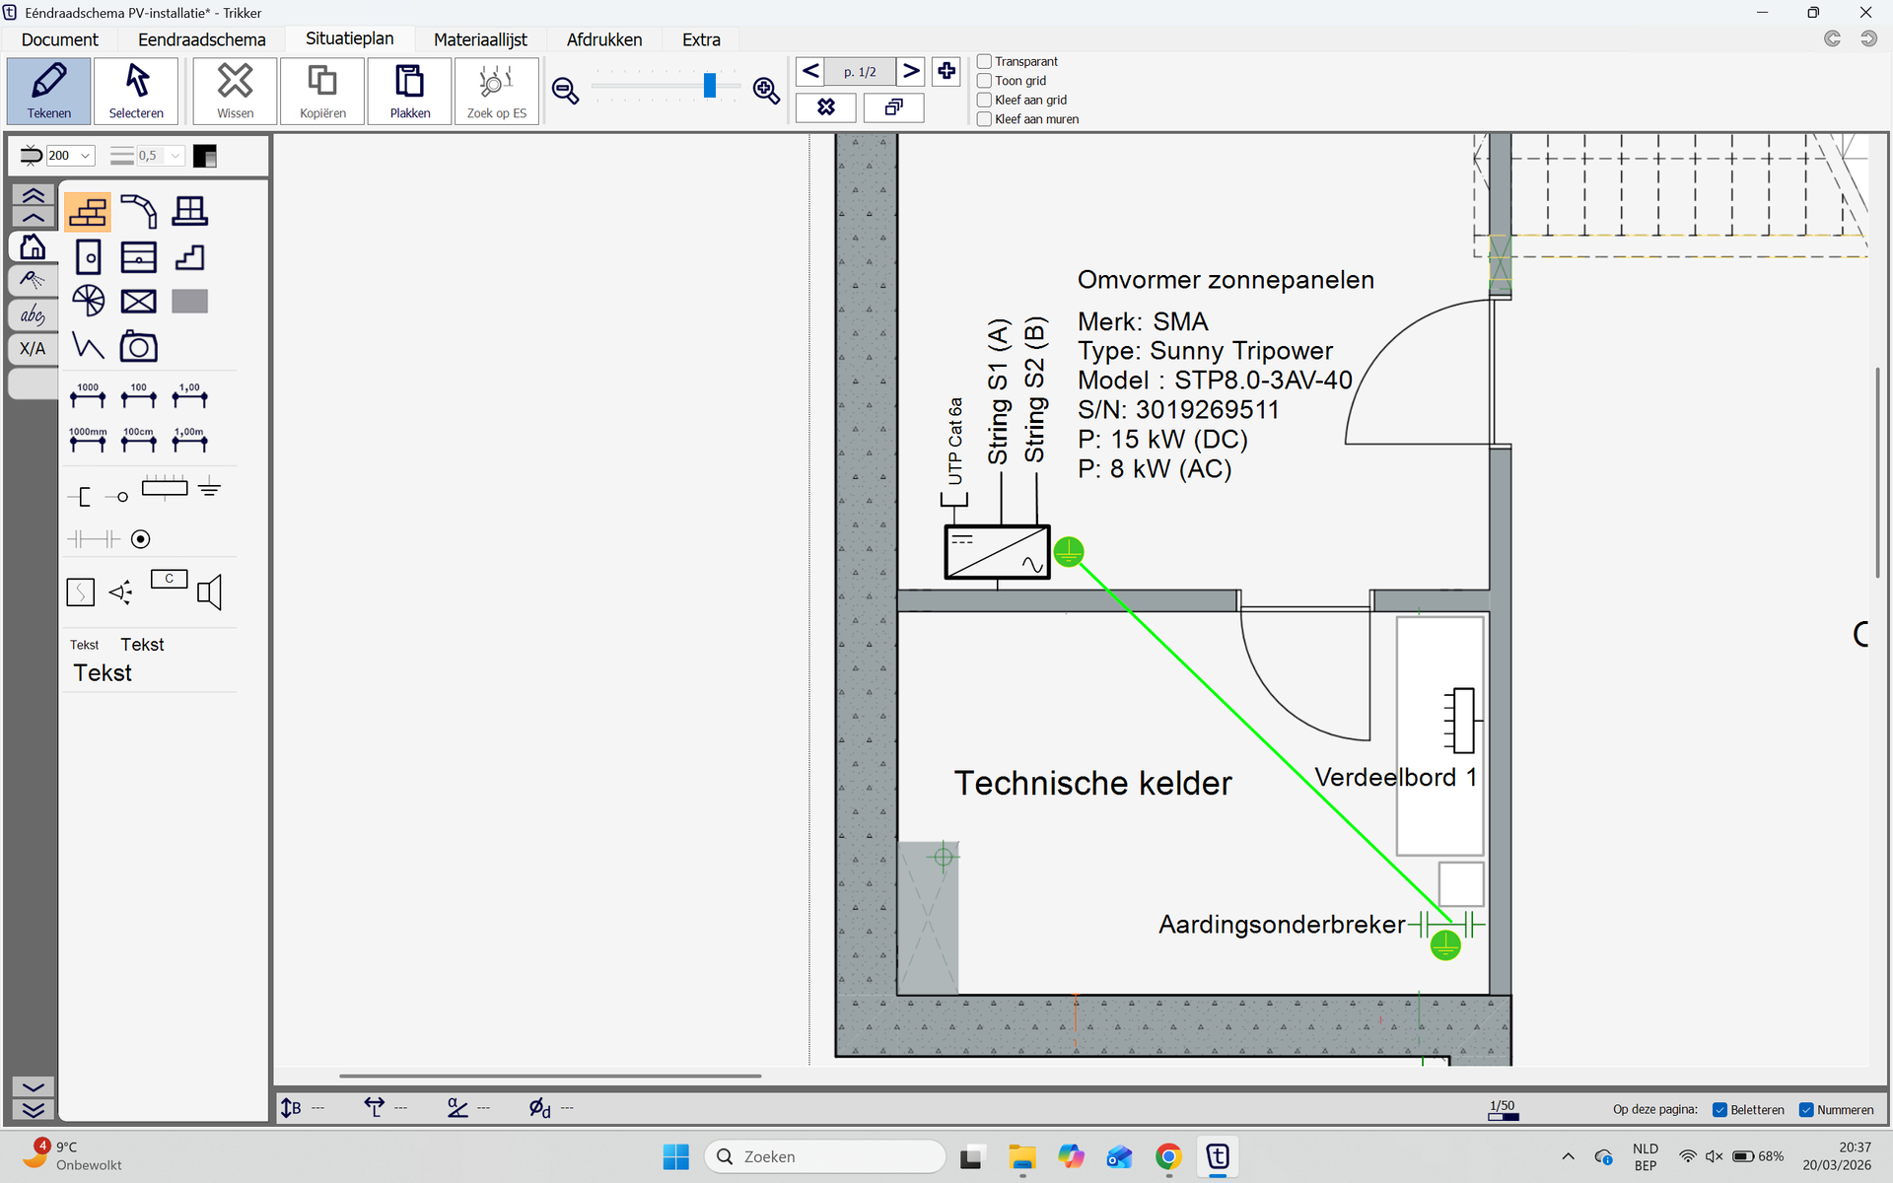Select the Wissen eraser tool
Viewport: 1893px width, 1183px height.
point(235,91)
